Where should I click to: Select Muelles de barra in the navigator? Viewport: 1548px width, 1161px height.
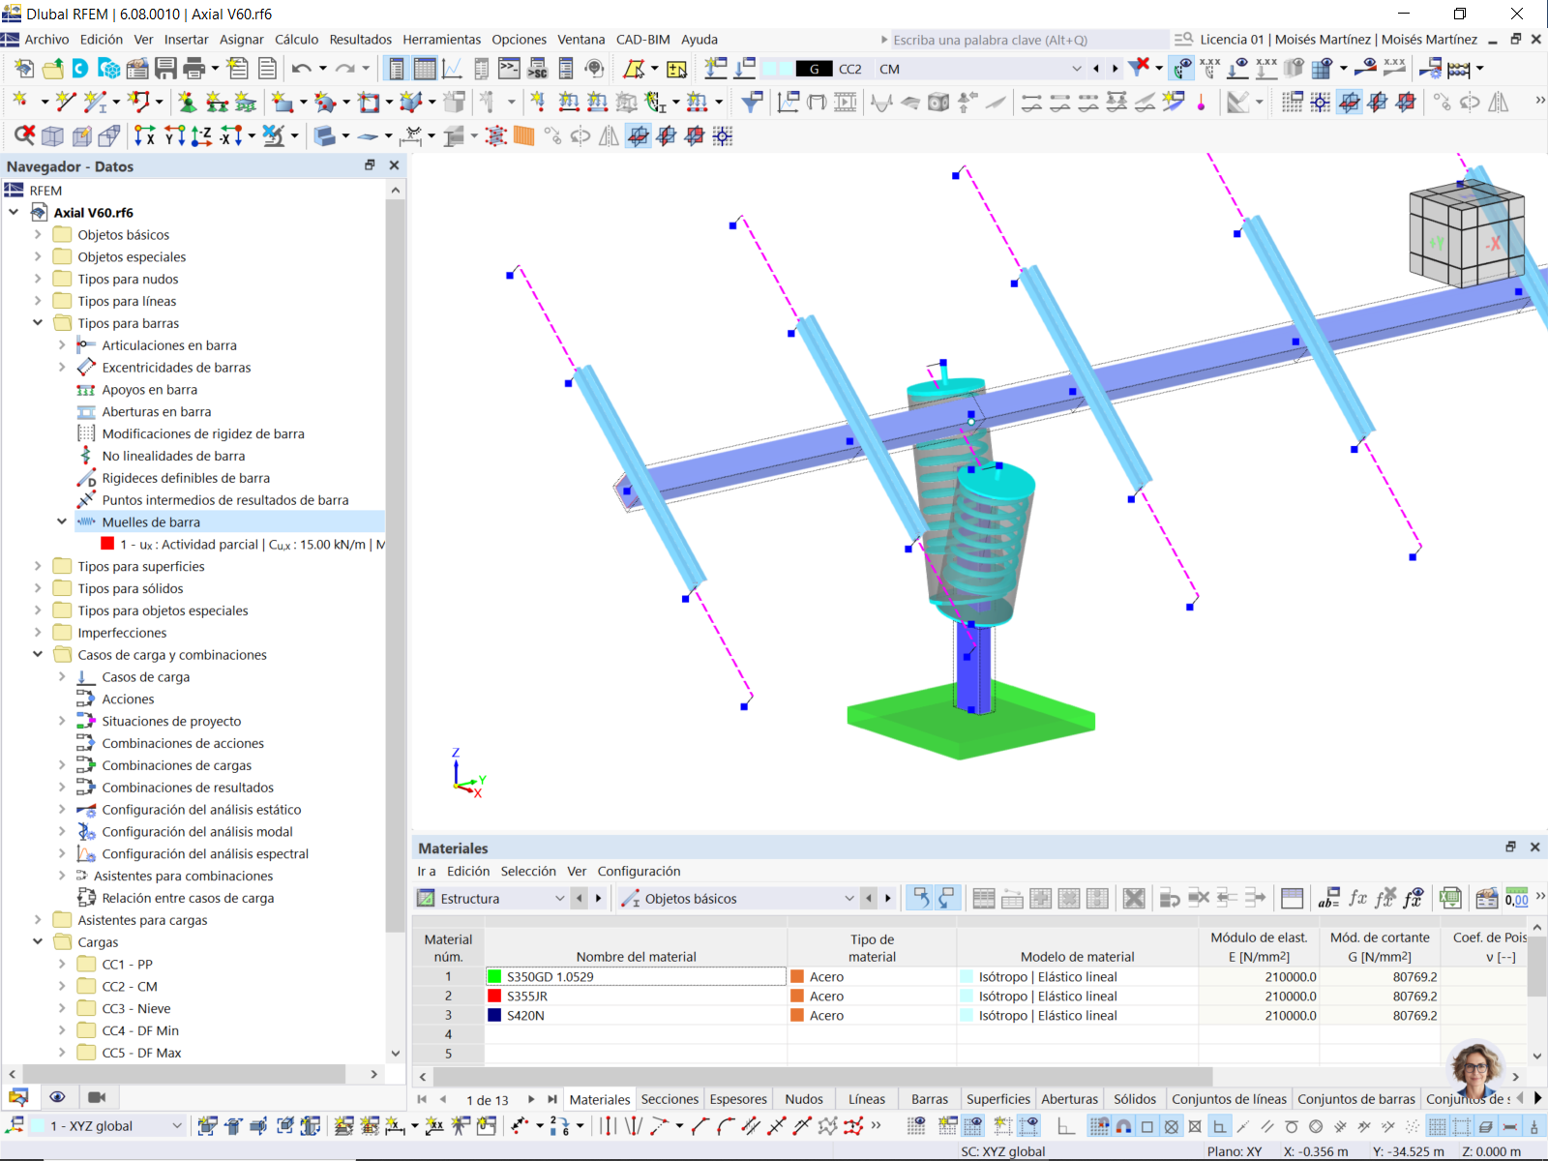151,521
